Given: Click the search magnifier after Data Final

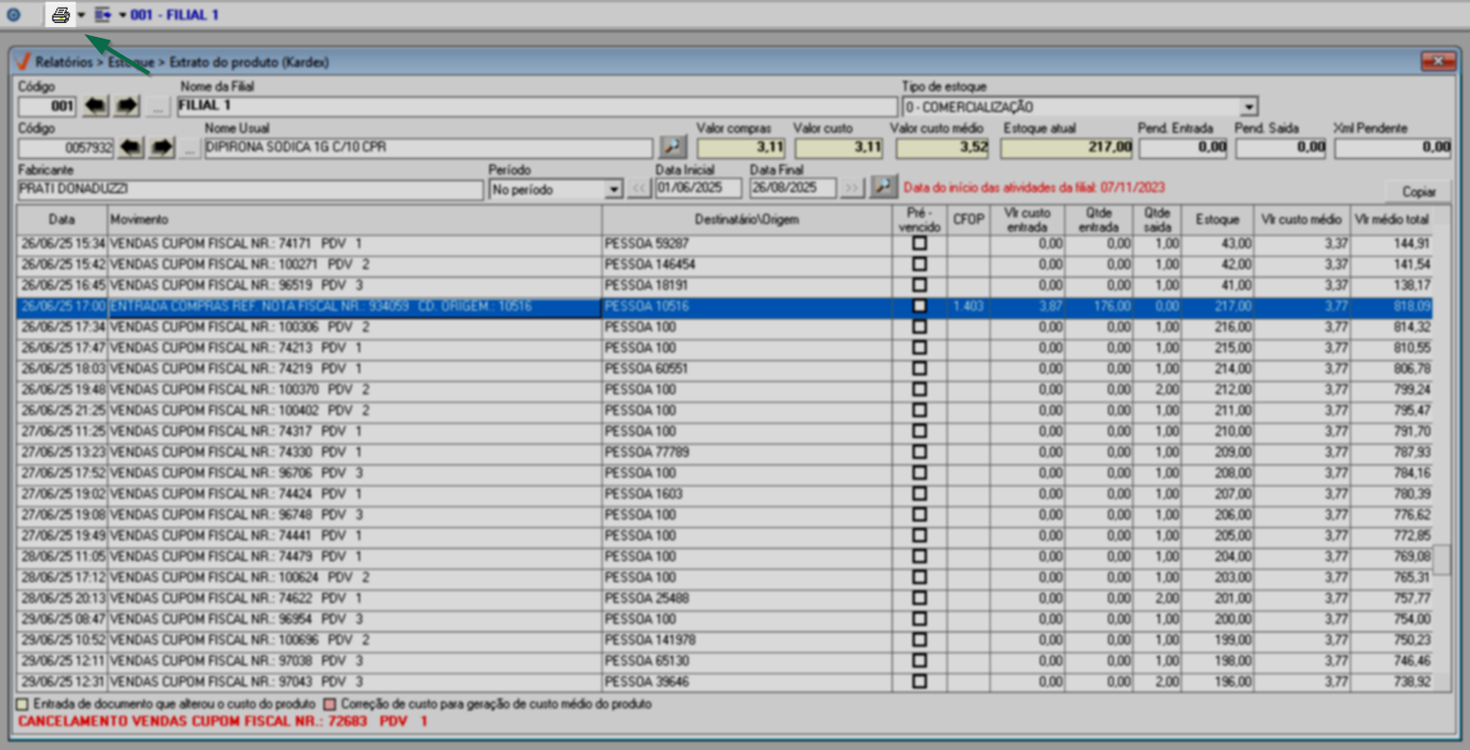Looking at the screenshot, I should pyautogui.click(x=883, y=188).
